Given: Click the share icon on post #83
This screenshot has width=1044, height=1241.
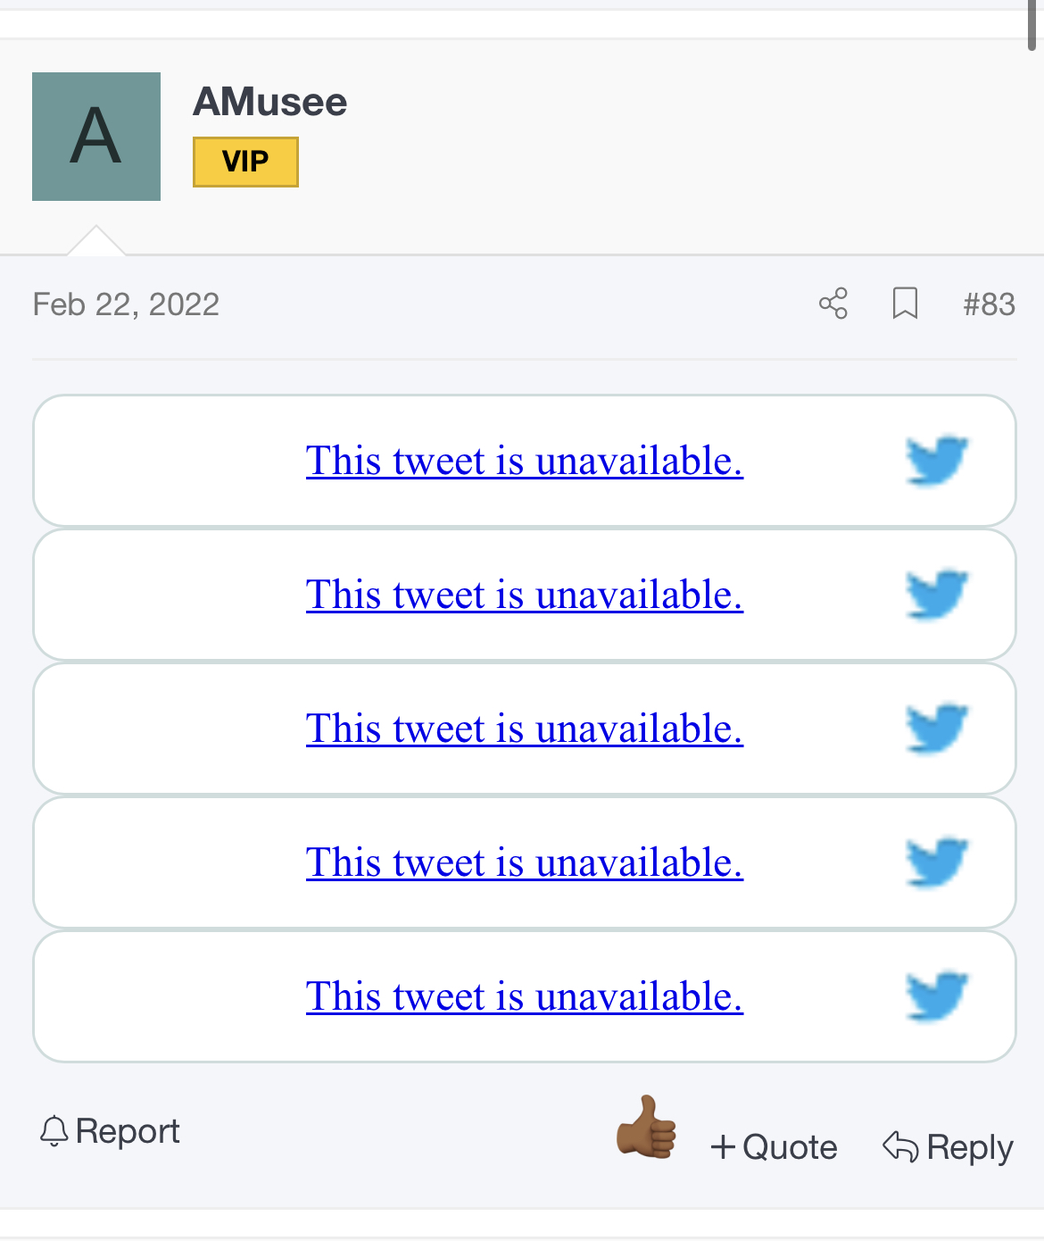Looking at the screenshot, I should (x=833, y=304).
